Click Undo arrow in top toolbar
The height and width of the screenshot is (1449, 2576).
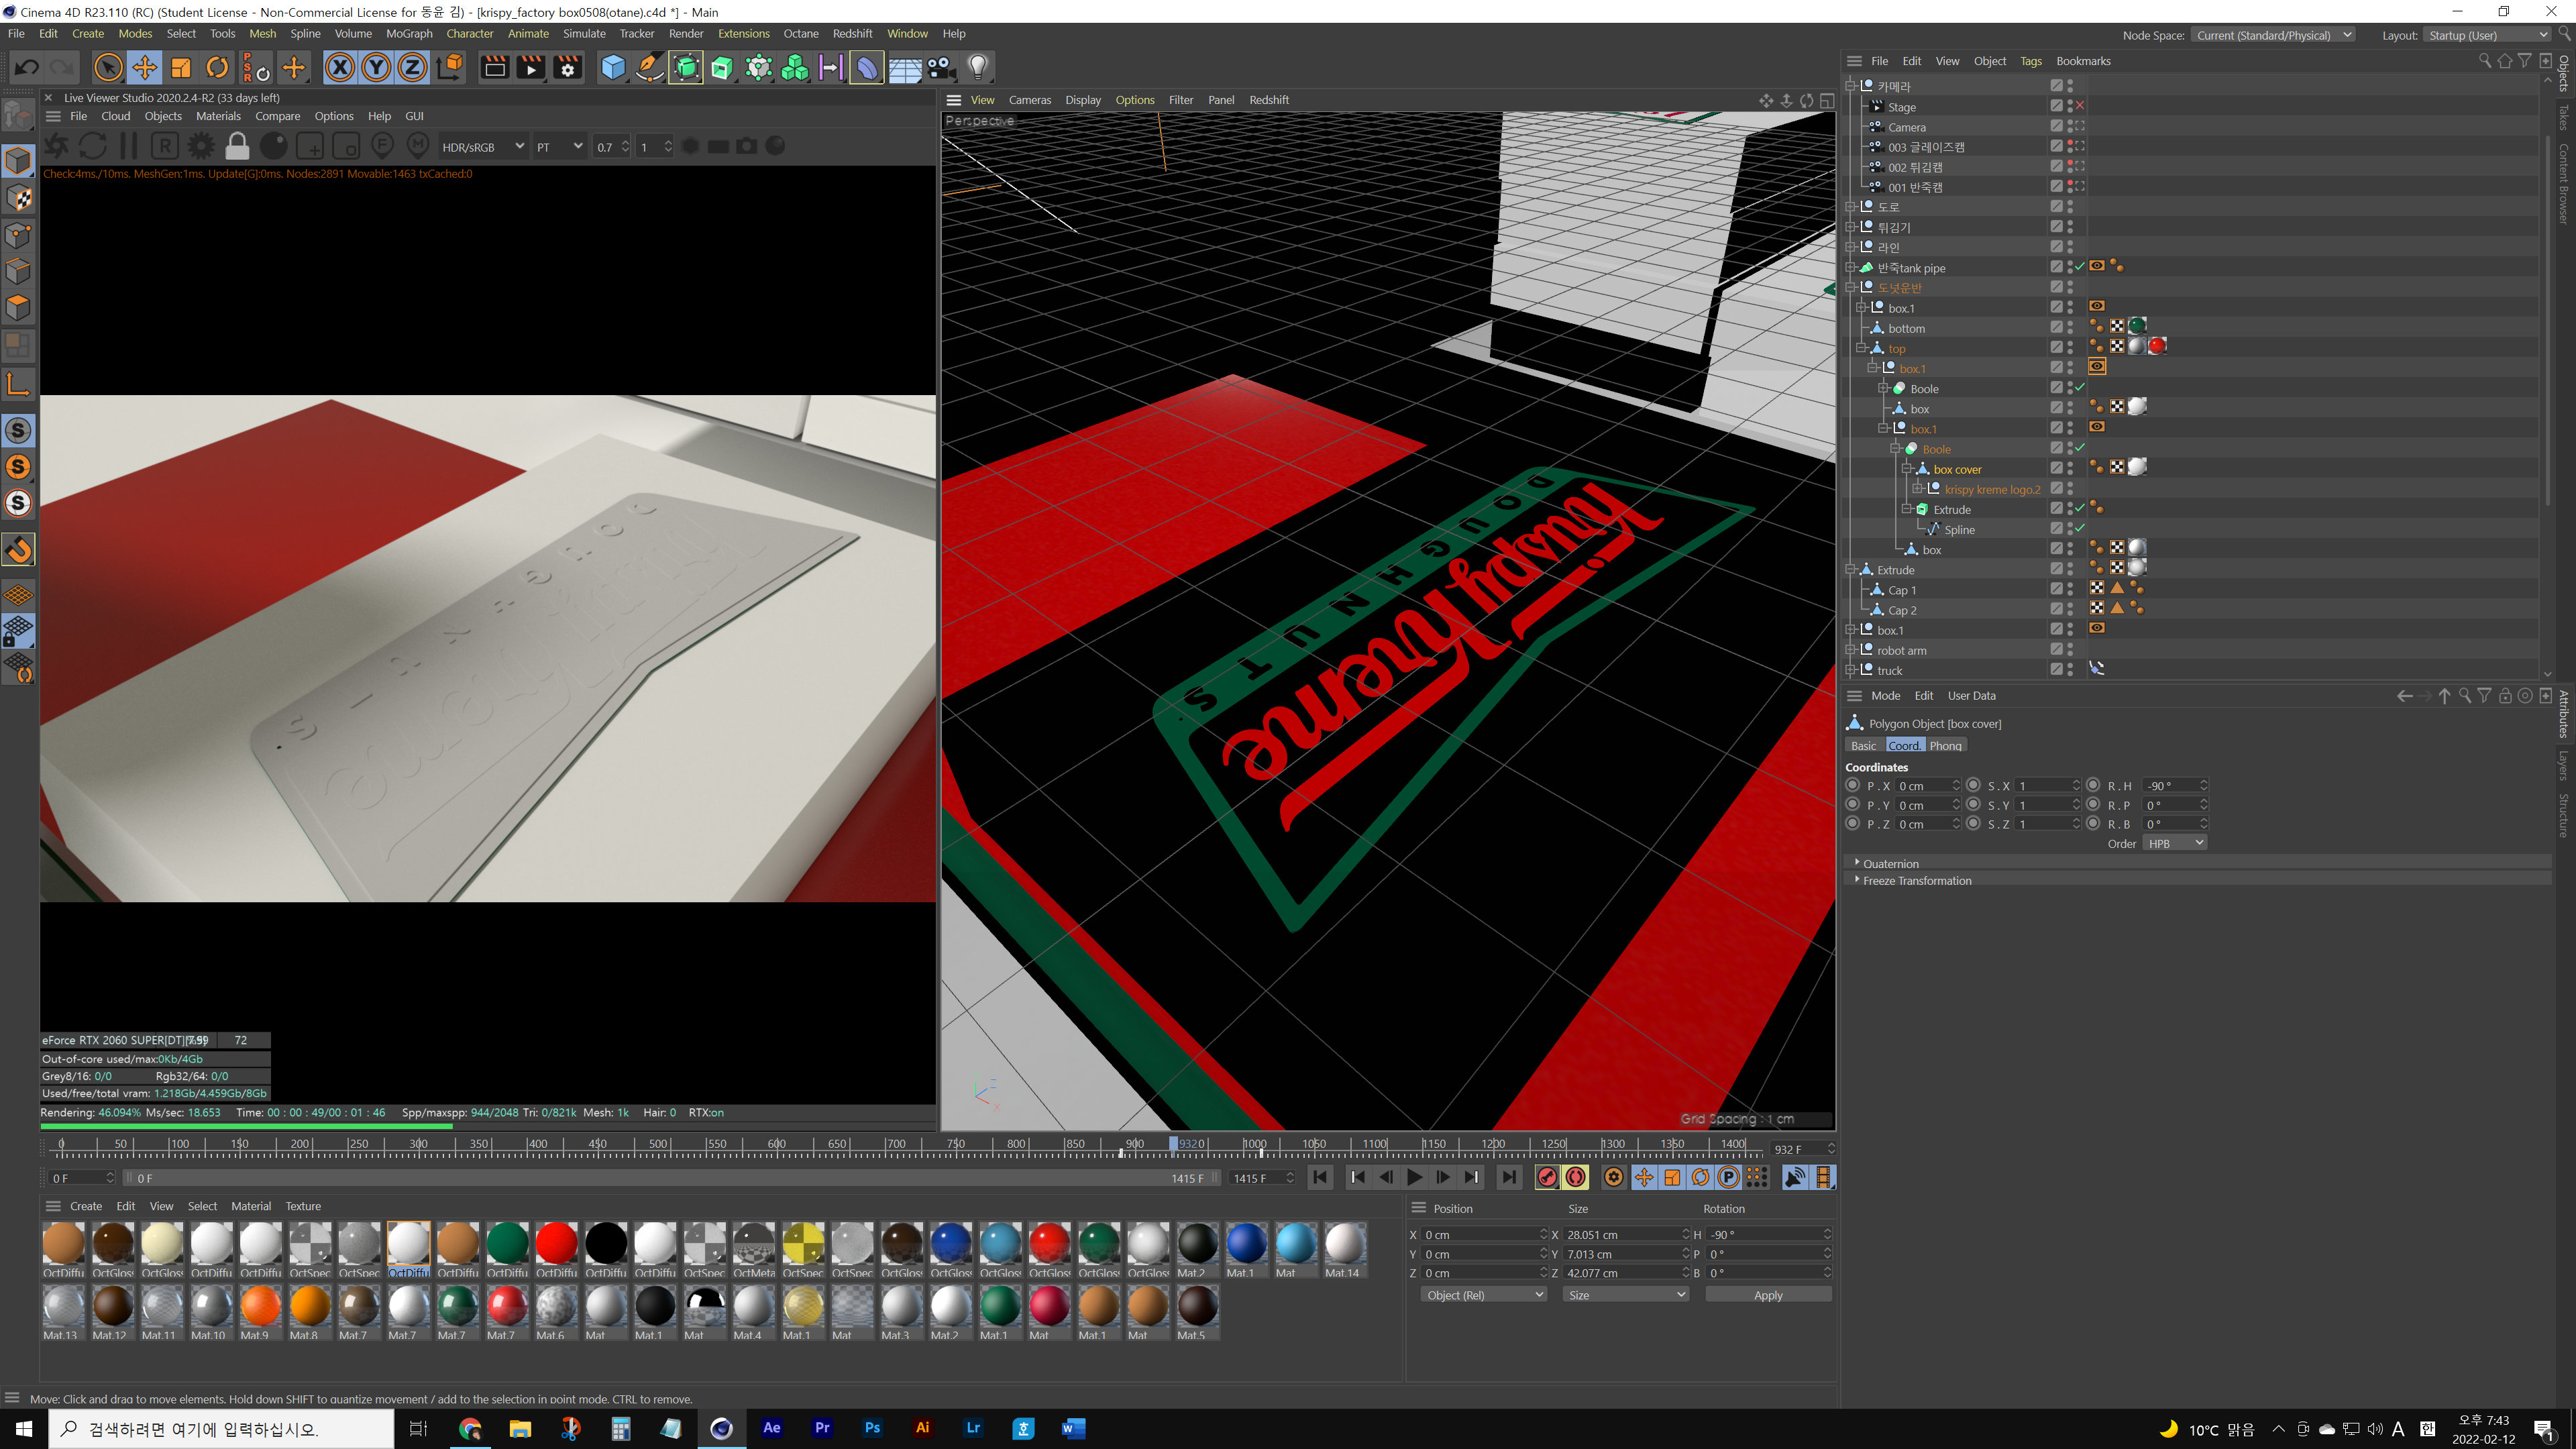click(x=27, y=67)
